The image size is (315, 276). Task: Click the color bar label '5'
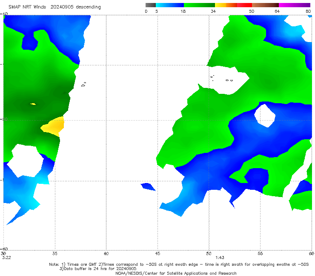(157, 11)
